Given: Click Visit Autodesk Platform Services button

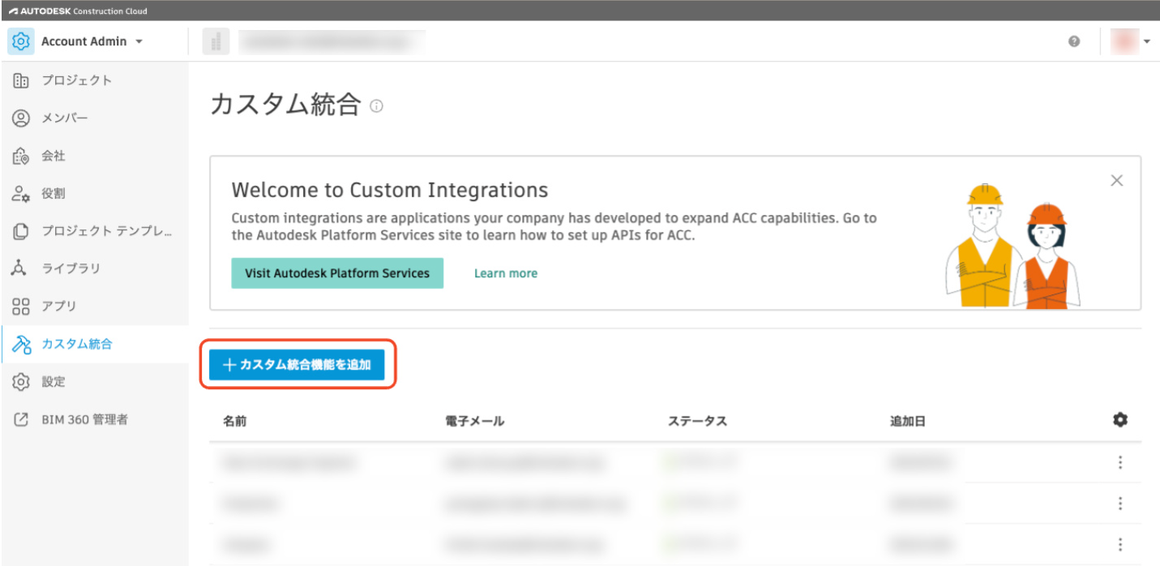Looking at the screenshot, I should pyautogui.click(x=337, y=273).
